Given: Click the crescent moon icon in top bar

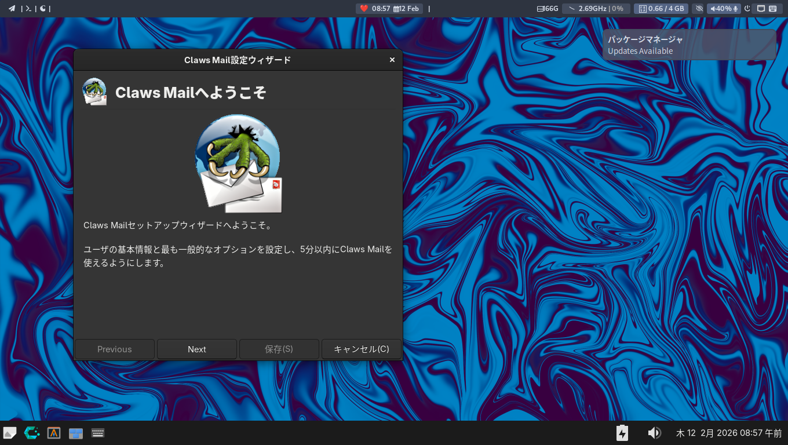Looking at the screenshot, I should click(43, 9).
